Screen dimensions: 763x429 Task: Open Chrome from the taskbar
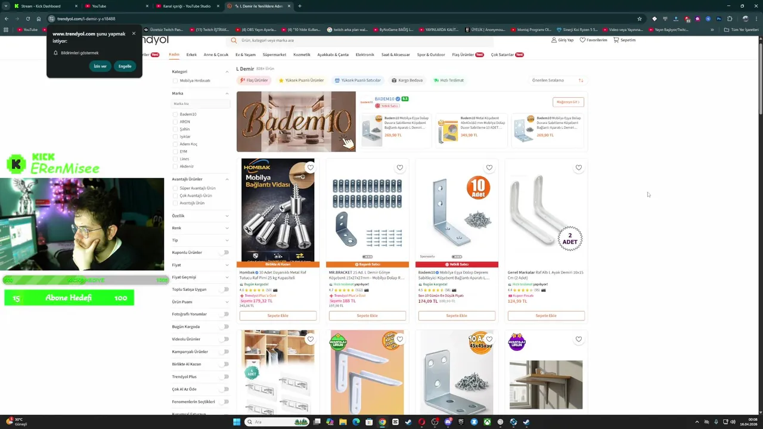(x=382, y=422)
